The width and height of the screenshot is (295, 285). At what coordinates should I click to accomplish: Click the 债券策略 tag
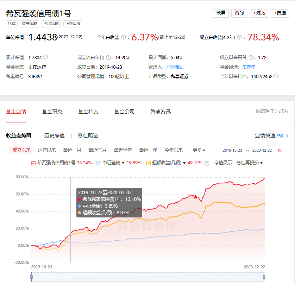click(x=30, y=24)
